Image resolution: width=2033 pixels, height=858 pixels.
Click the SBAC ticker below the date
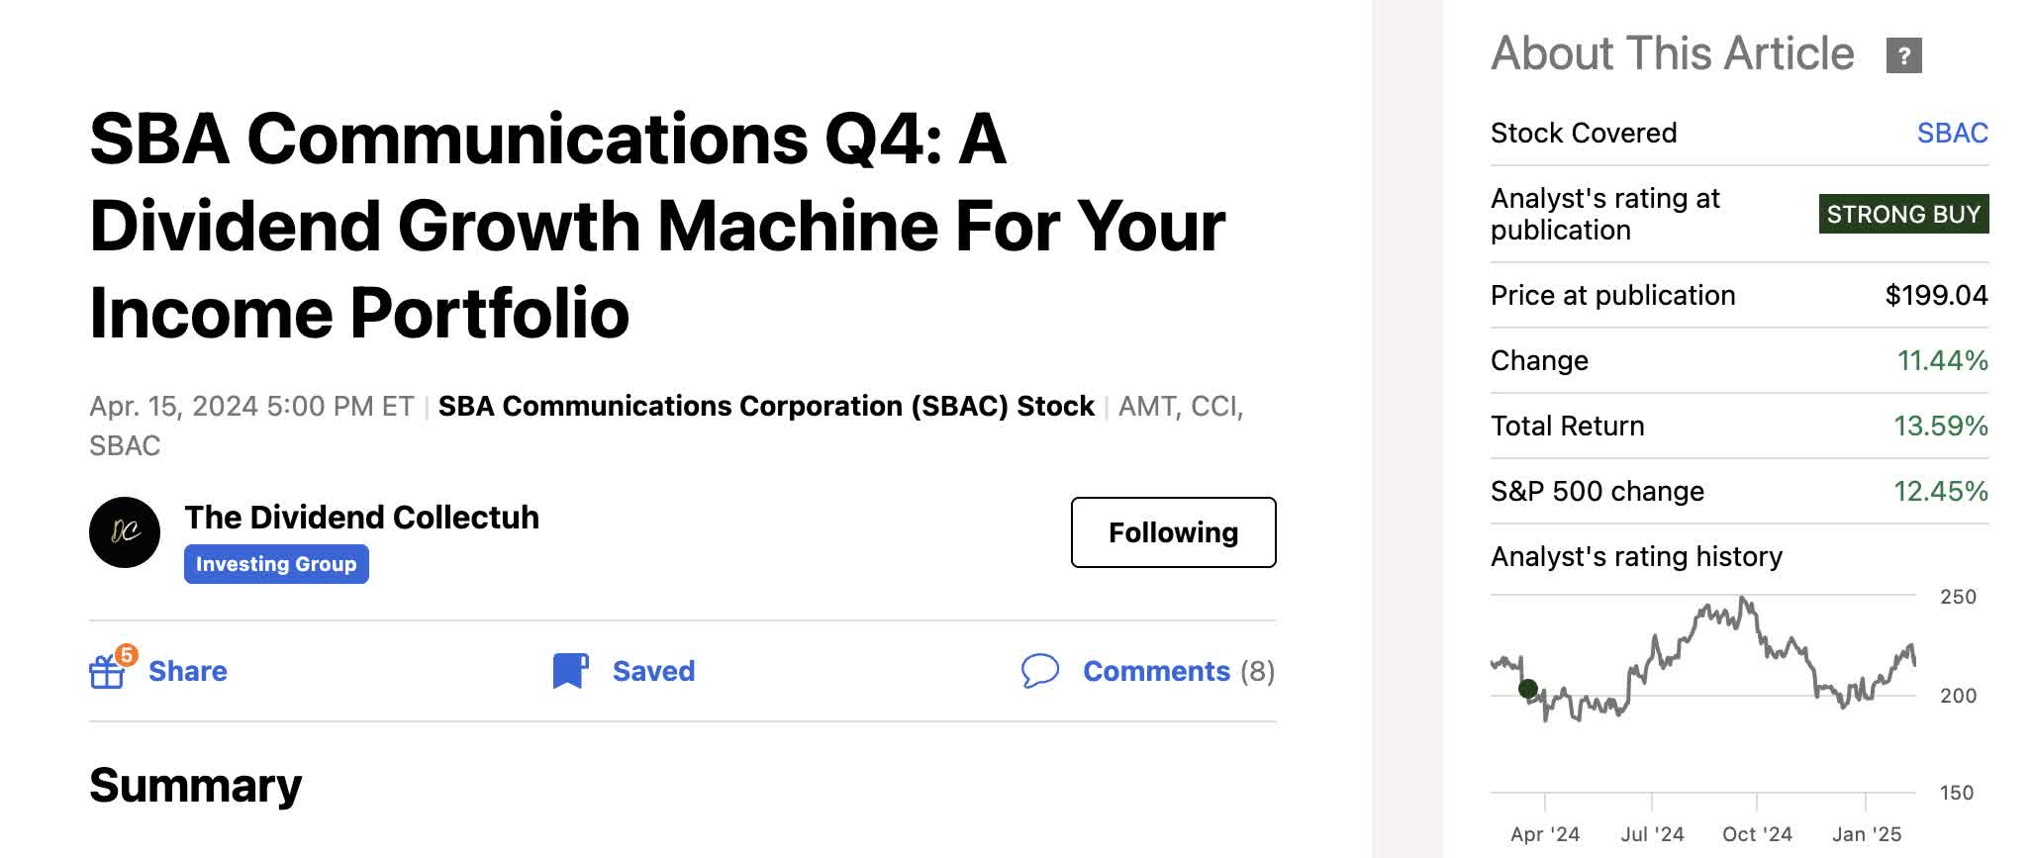point(125,446)
